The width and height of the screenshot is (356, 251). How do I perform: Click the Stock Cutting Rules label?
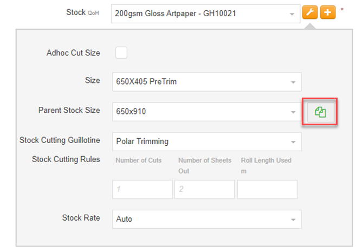tap(66, 159)
